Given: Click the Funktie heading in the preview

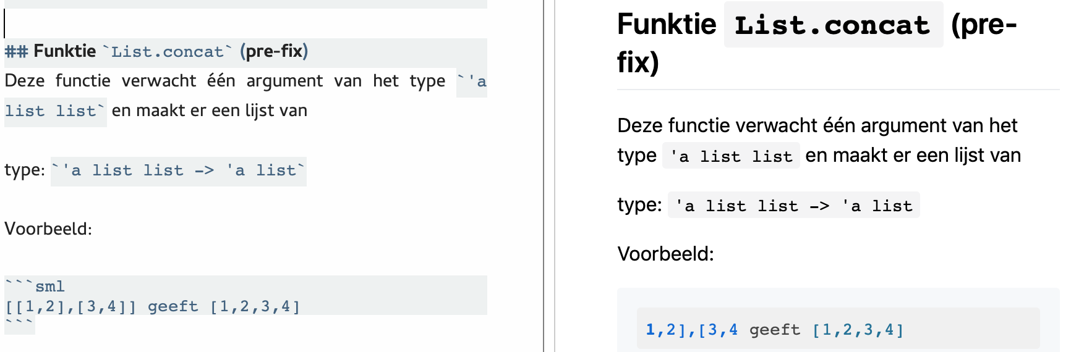Looking at the screenshot, I should coord(667,25).
